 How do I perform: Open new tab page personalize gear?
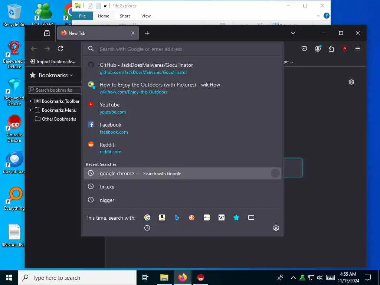click(x=351, y=82)
